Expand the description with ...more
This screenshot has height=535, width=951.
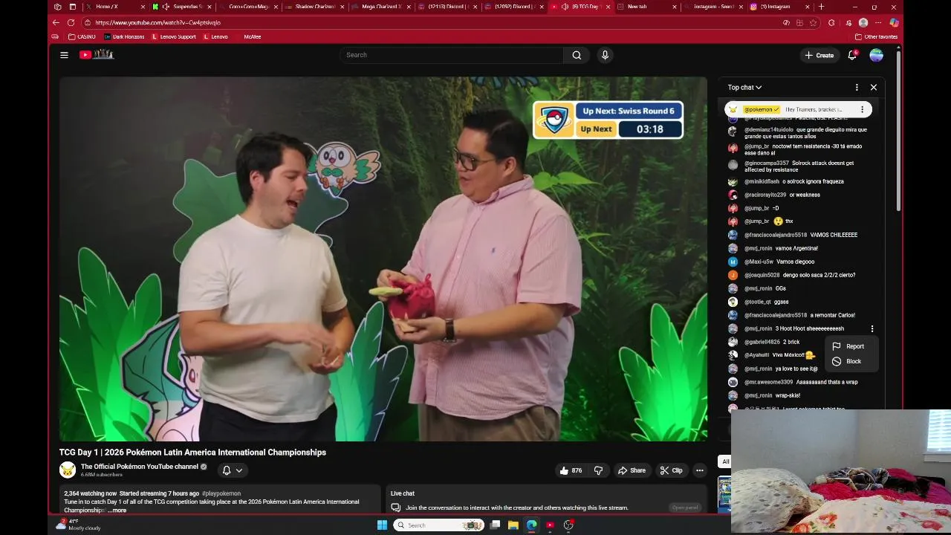[x=117, y=510]
